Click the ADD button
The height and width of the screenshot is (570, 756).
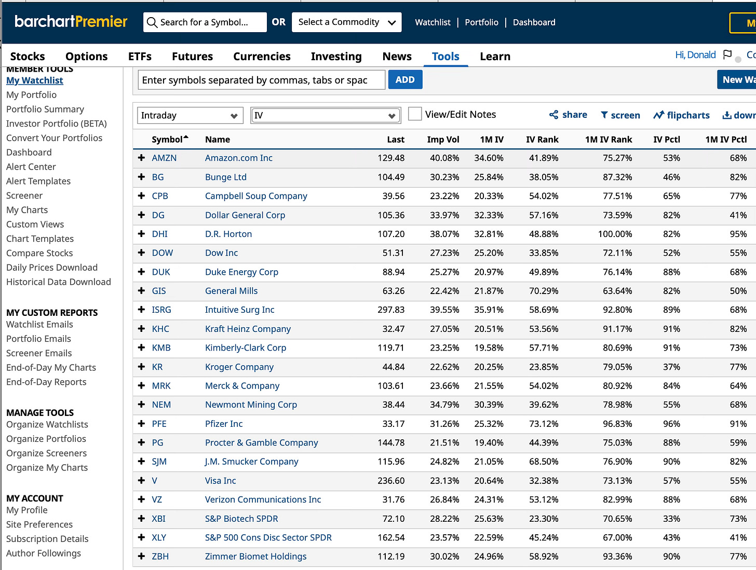click(405, 80)
